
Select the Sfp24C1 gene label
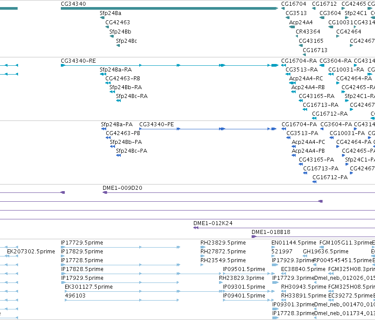[356, 13]
